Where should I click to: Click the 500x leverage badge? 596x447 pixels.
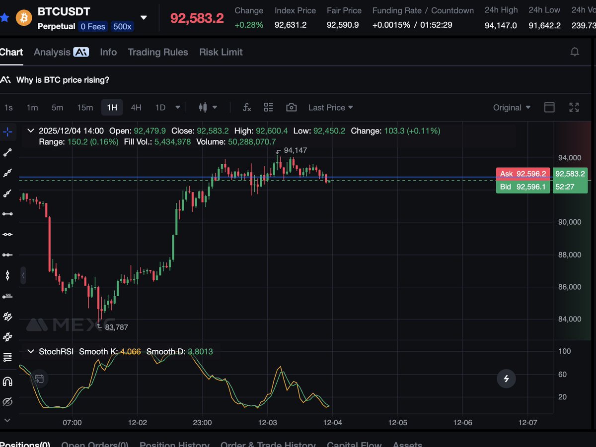123,26
